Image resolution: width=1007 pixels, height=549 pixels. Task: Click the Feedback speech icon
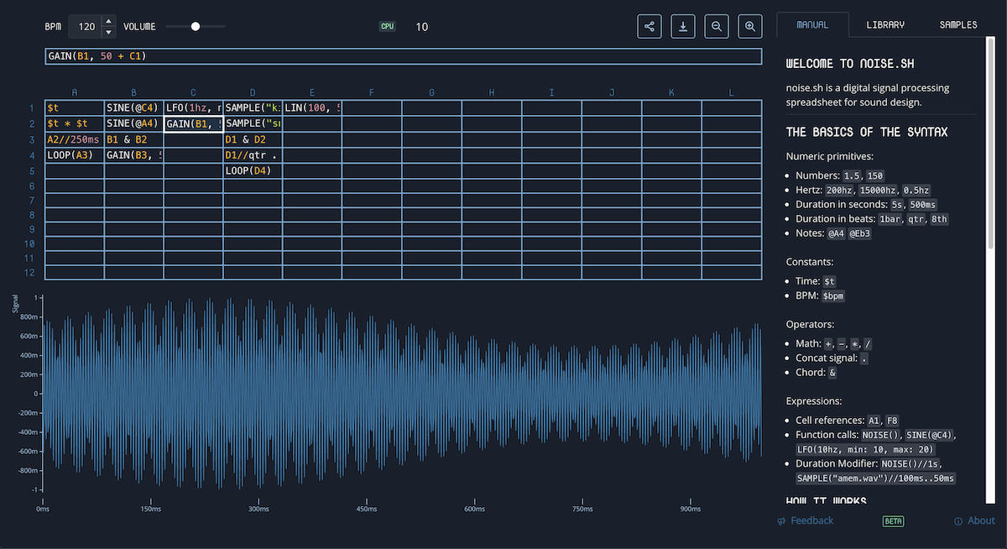pos(780,520)
